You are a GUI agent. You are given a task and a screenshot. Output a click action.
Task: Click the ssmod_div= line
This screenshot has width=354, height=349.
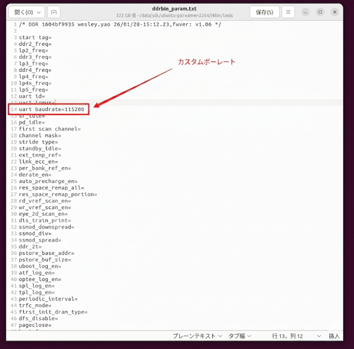click(x=35, y=233)
